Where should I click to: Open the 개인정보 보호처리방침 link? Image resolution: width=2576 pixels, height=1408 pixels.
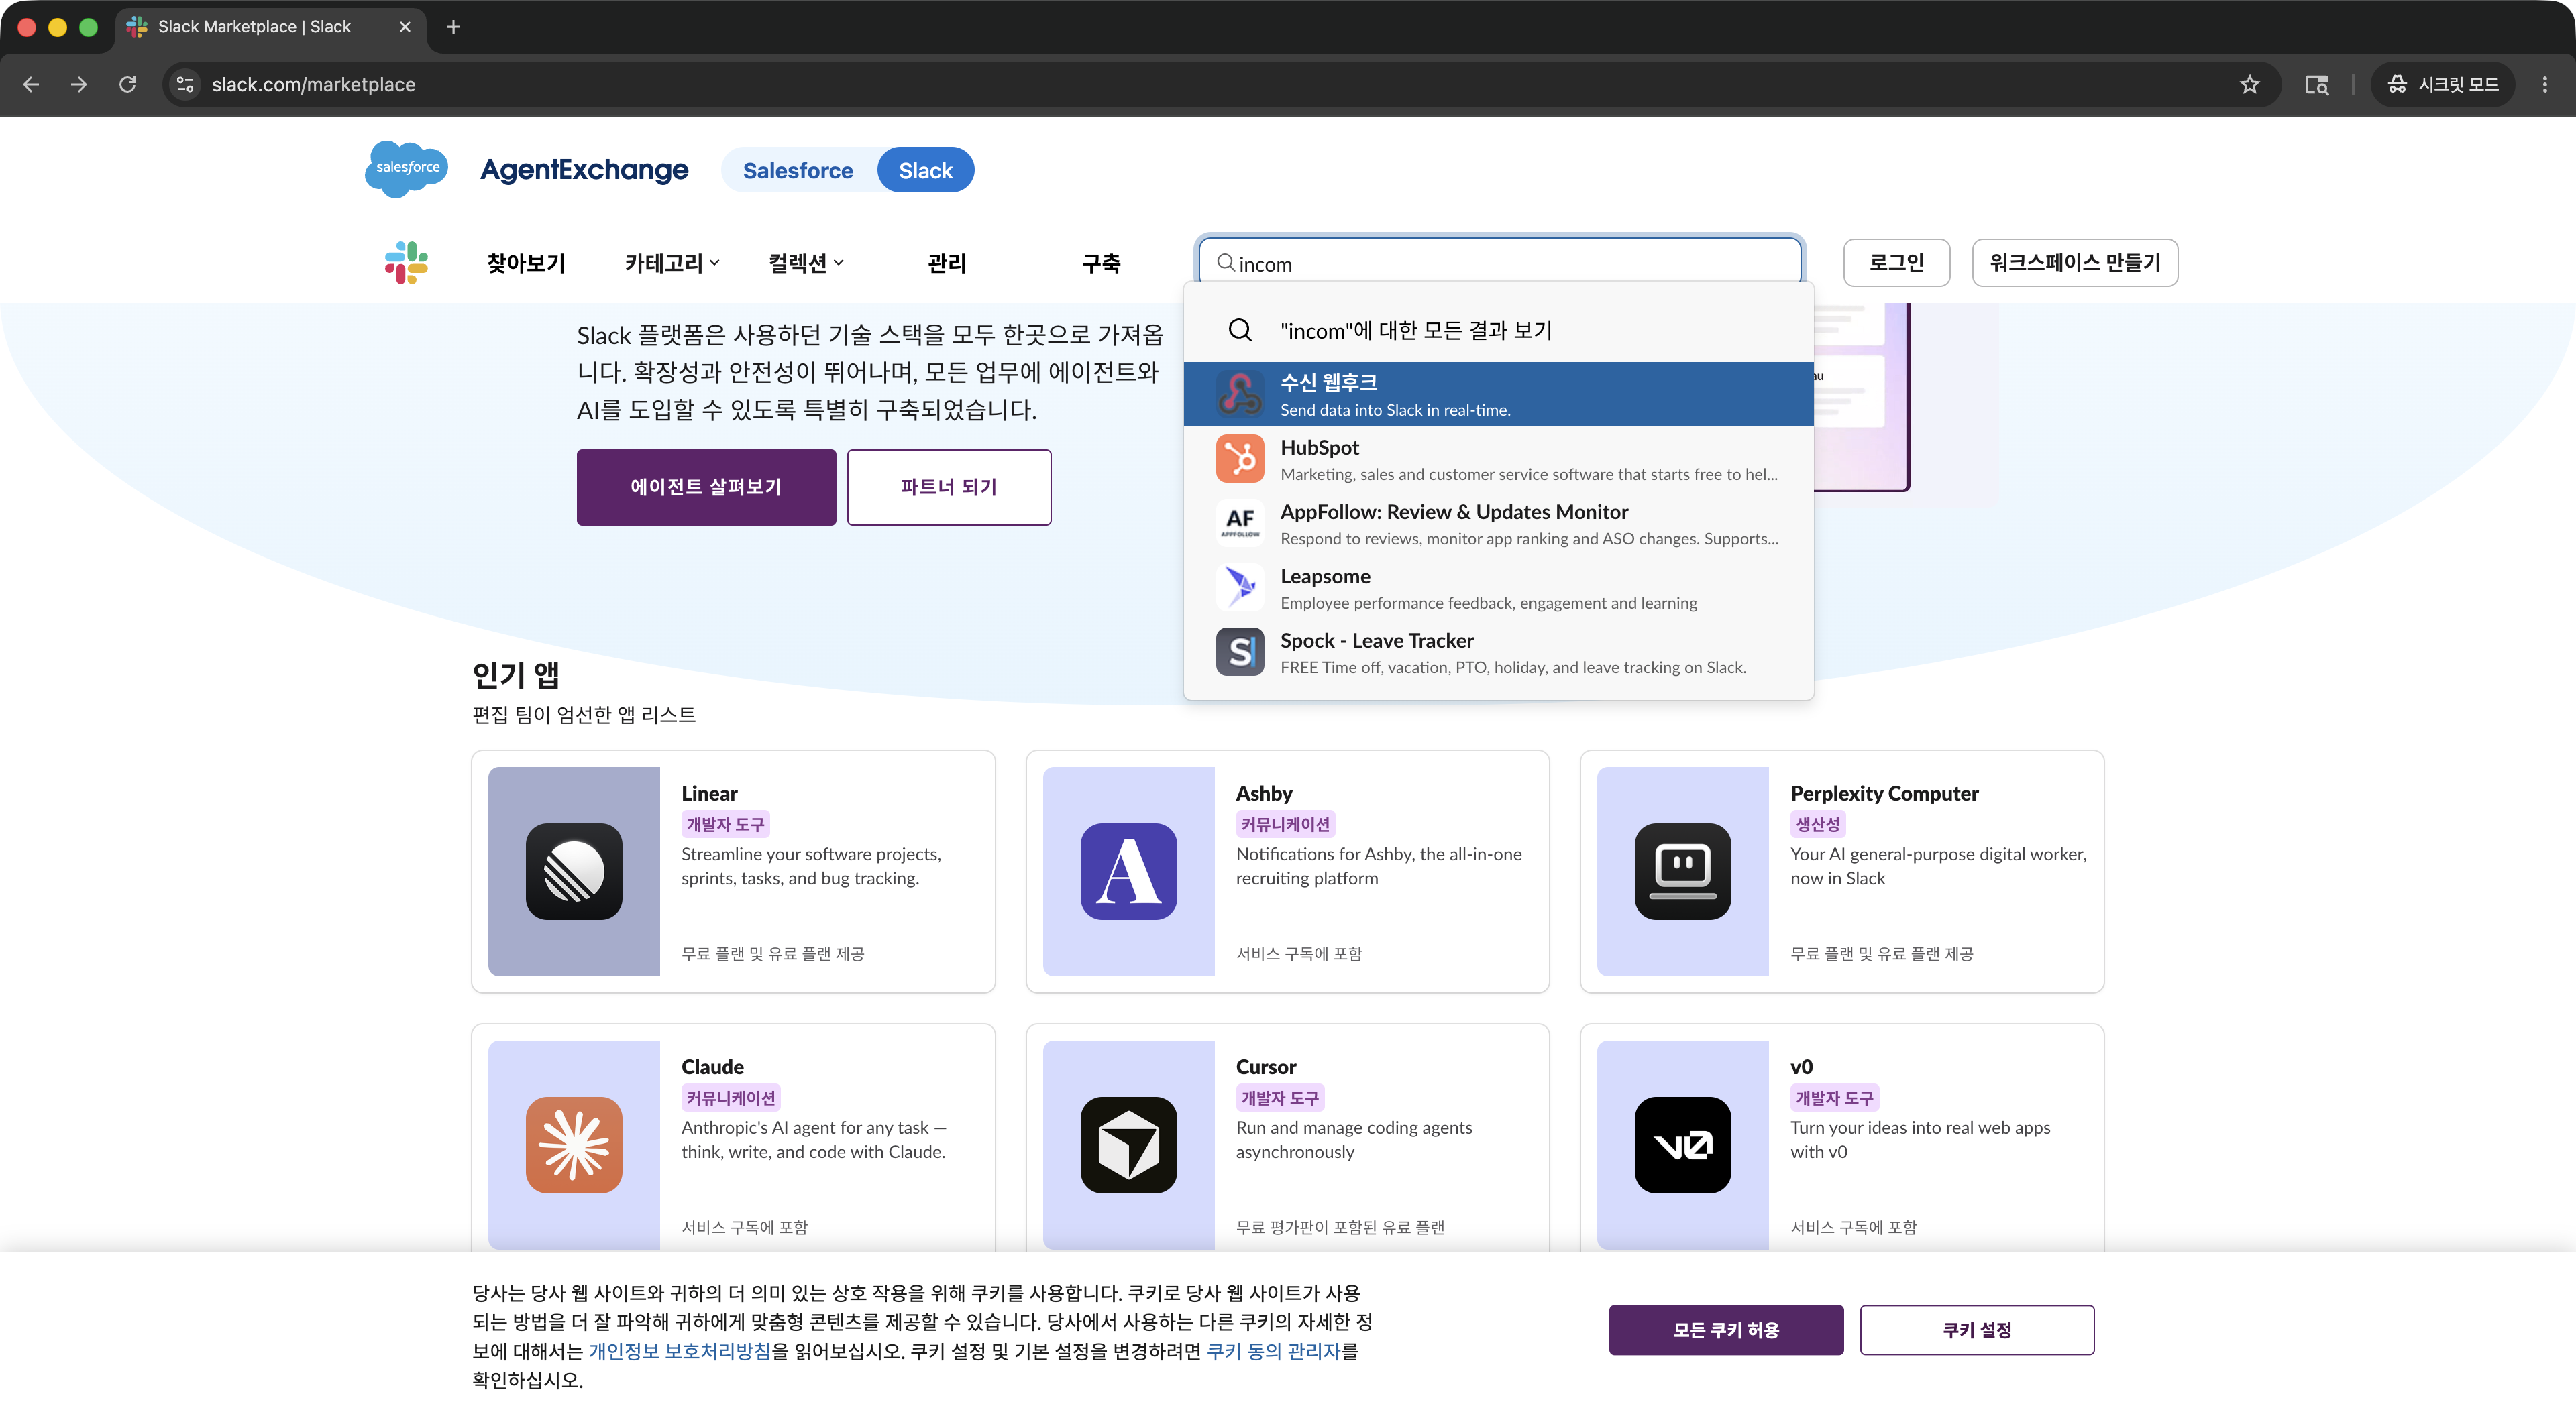tap(680, 1351)
